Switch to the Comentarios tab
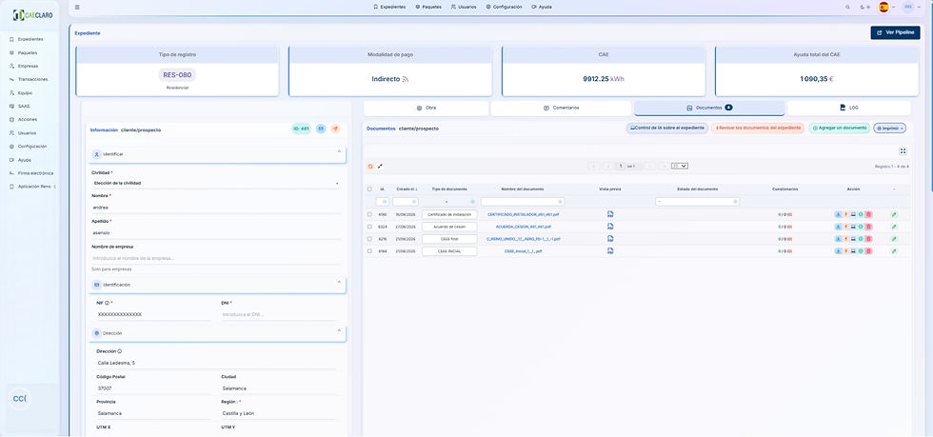This screenshot has width=933, height=437. coord(561,109)
